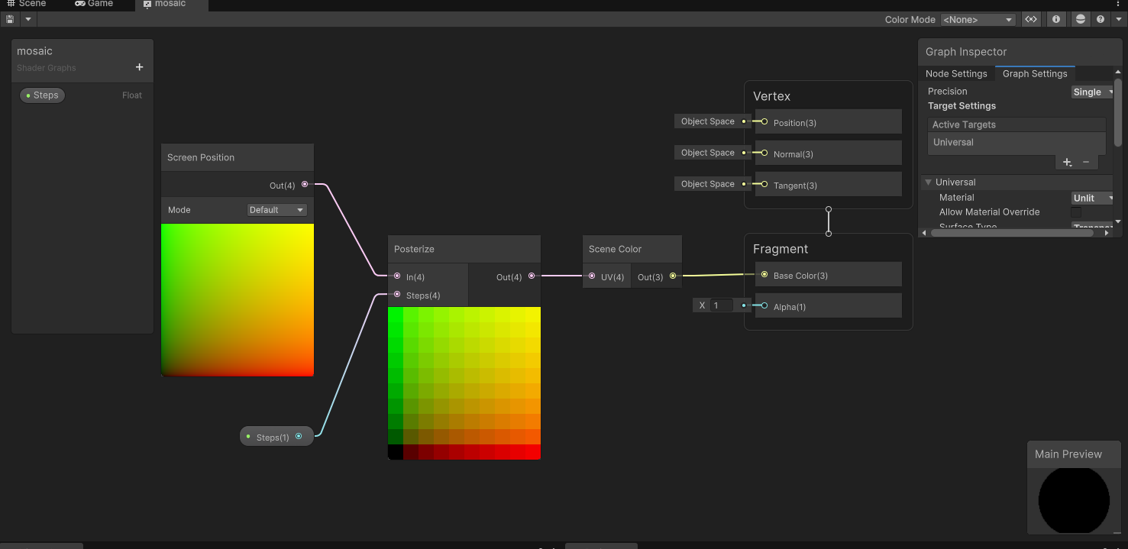Click the output port of the Steps(1) node

coord(299,436)
